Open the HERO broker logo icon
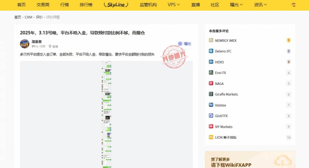This screenshot has width=309, height=168. (x=211, y=62)
